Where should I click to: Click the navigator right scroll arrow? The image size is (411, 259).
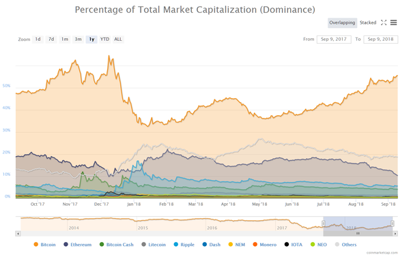tap(395, 234)
